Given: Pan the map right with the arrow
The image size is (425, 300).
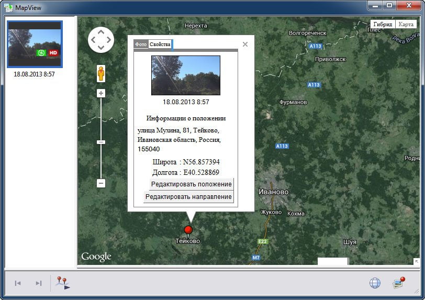Looking at the screenshot, I should click(109, 40).
